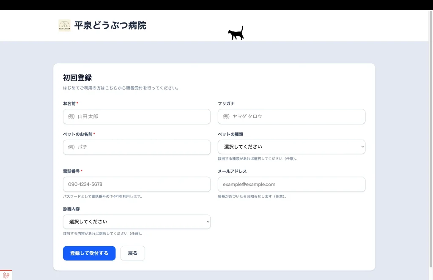This screenshot has width=433, height=280.
Task: Click the 初回登録 form heading
Action: (77, 78)
